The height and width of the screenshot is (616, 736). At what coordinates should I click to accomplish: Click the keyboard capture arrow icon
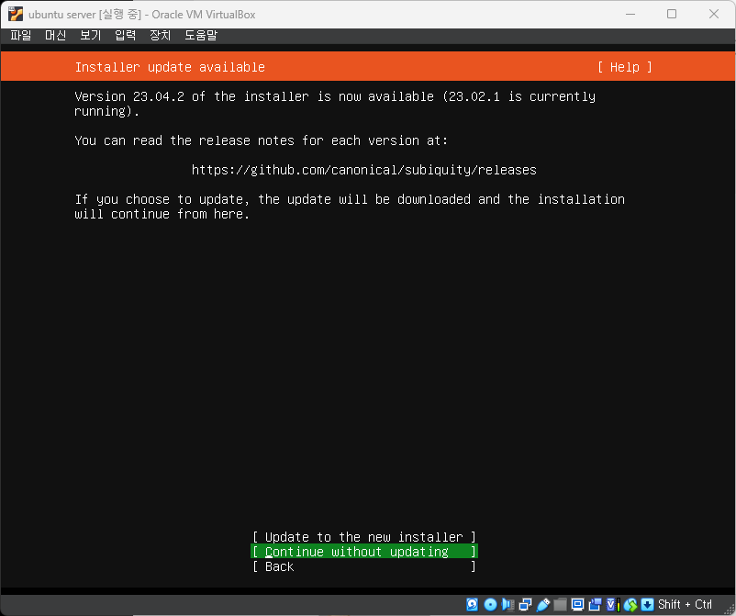(x=647, y=604)
